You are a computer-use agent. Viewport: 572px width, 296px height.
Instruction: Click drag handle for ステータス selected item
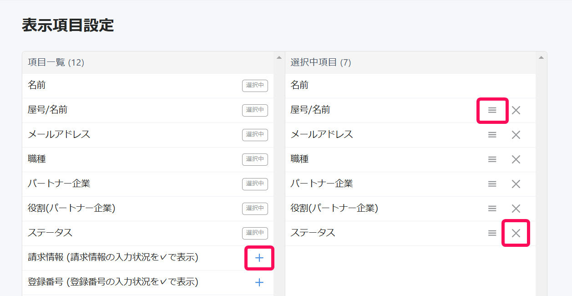(x=492, y=233)
